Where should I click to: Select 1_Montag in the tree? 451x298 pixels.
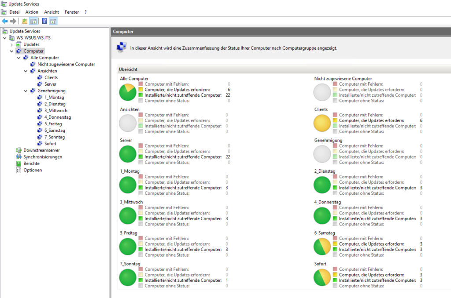[x=54, y=97]
